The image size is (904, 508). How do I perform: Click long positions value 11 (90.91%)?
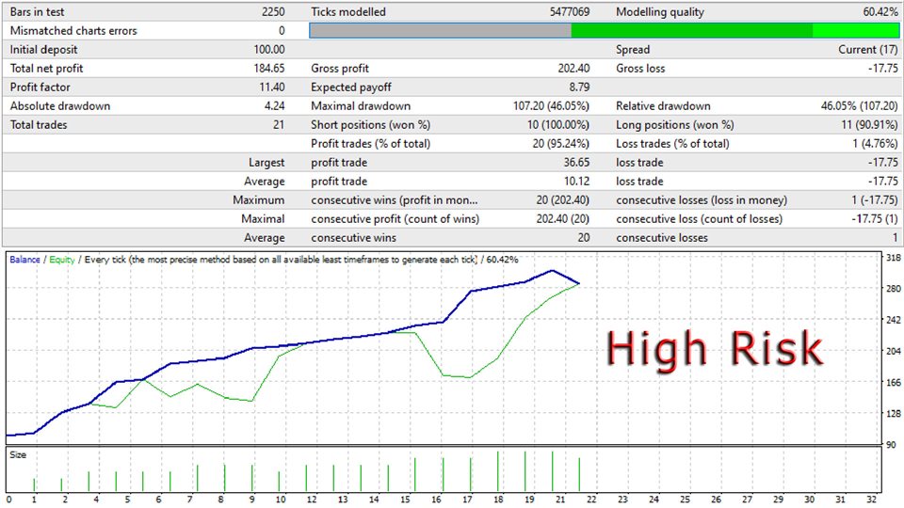[x=869, y=124]
